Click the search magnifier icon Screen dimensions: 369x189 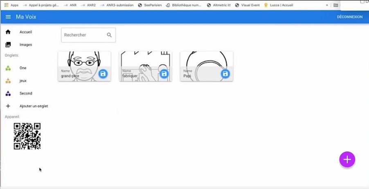point(109,35)
